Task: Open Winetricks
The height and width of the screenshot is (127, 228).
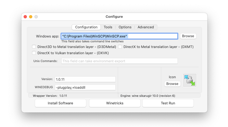Action: pos(115,103)
